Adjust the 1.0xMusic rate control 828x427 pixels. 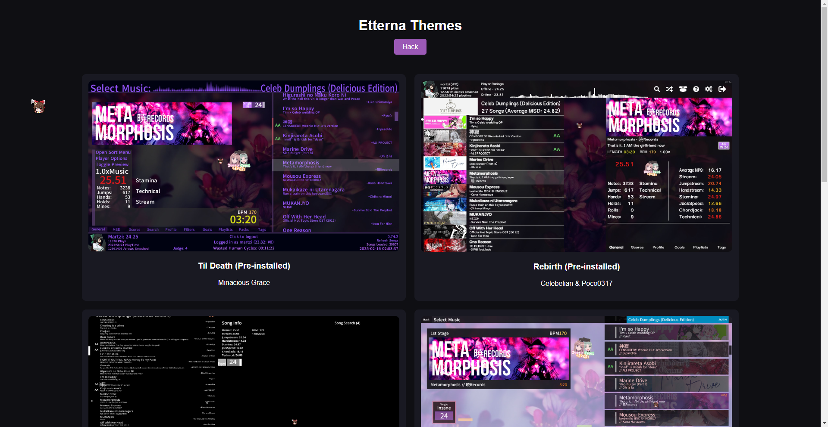111,171
